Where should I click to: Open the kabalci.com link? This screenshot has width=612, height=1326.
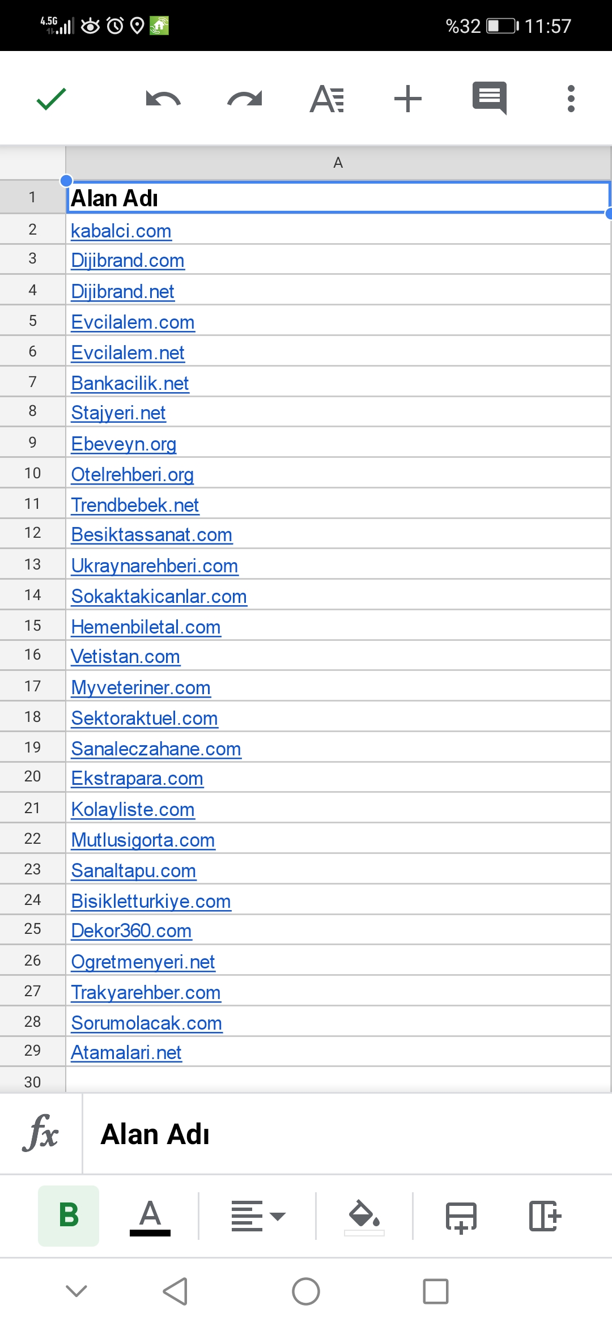pyautogui.click(x=121, y=231)
